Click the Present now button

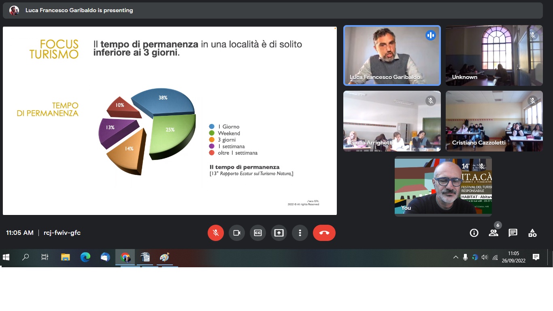click(279, 233)
